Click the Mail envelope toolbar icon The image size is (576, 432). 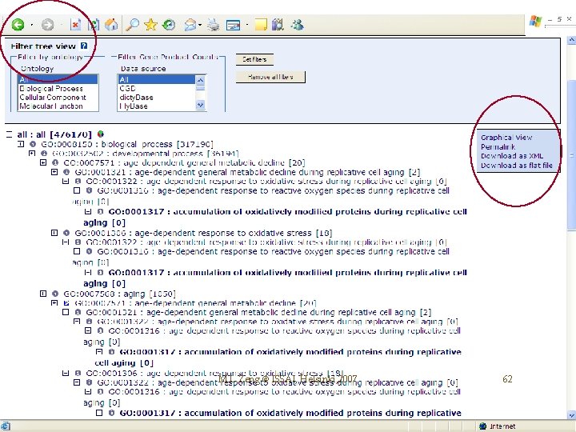tap(190, 25)
